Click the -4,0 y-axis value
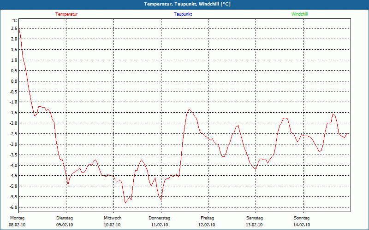The height and width of the screenshot is (230, 369). 14,166
